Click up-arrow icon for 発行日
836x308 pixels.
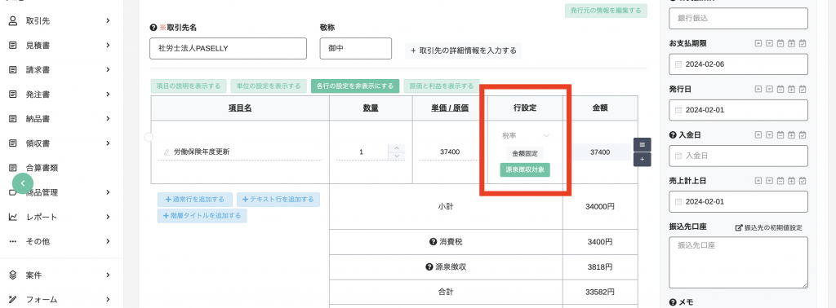click(x=758, y=89)
